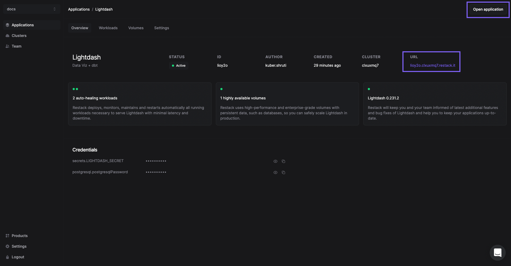Screen dimensions: 511x266
Task: Click the Applications breadcrumb link
Action: click(79, 9)
